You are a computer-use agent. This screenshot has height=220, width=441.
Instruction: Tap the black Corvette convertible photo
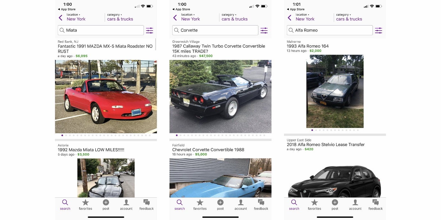220,97
